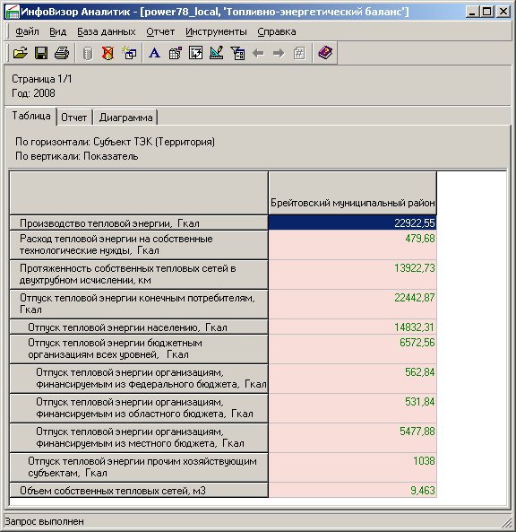
Task: Open the Инструменты menu
Action: pyautogui.click(x=216, y=31)
